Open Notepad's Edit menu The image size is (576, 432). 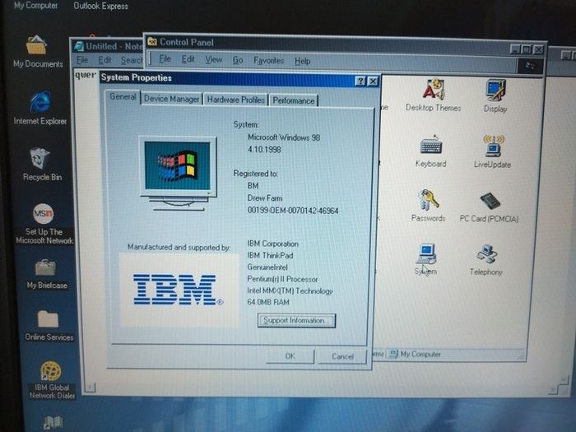105,60
